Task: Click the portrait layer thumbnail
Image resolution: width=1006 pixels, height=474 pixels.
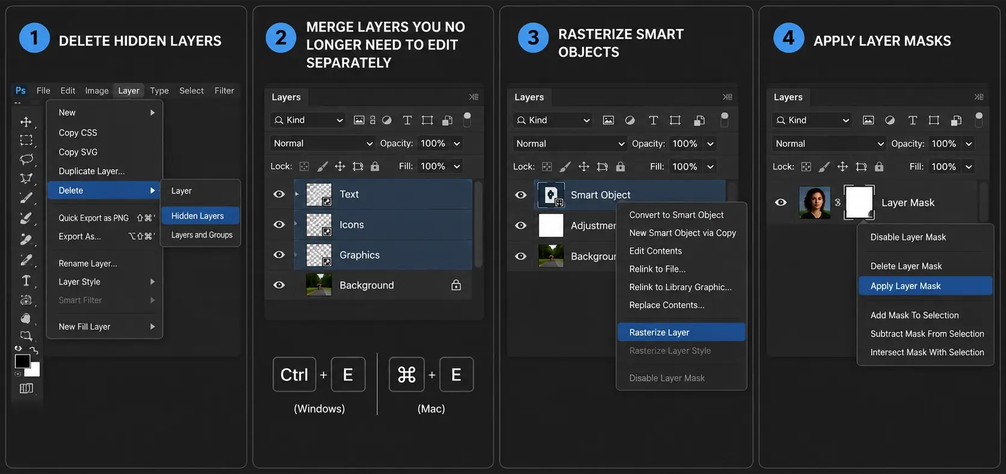Action: click(x=815, y=202)
